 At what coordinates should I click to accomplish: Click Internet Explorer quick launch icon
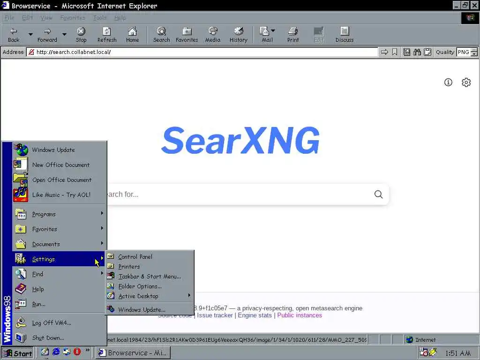click(x=56, y=352)
